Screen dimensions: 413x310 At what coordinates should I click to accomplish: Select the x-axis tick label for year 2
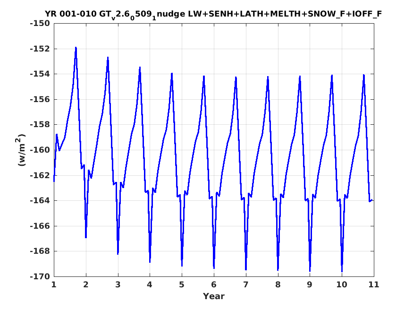click(86, 284)
